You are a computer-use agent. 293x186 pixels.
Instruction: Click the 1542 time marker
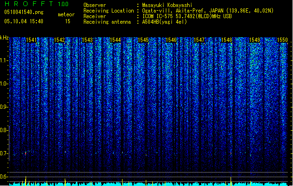(59, 40)
